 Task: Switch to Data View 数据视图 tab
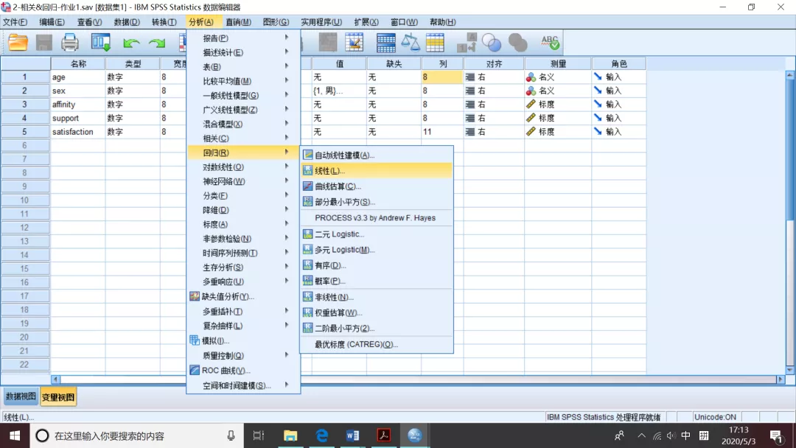click(x=21, y=396)
